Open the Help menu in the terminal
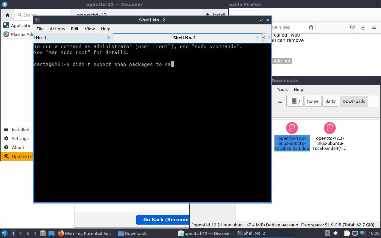Screen dimensions: 381x238 [105, 29]
